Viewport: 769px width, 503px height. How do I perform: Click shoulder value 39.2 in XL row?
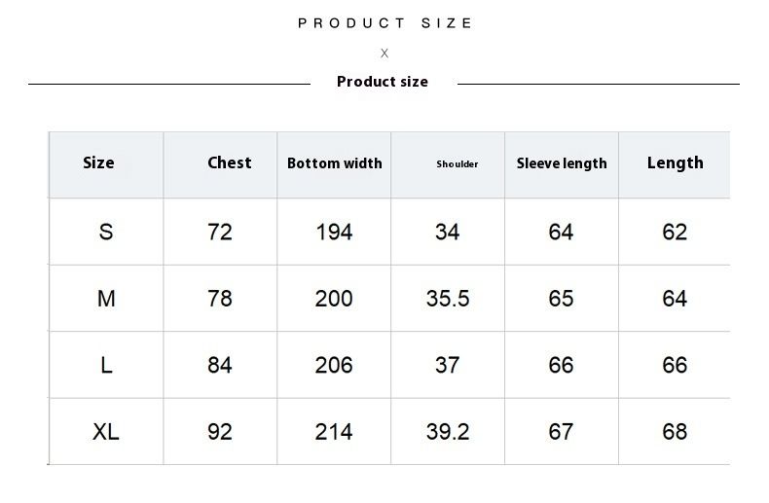pos(448,431)
